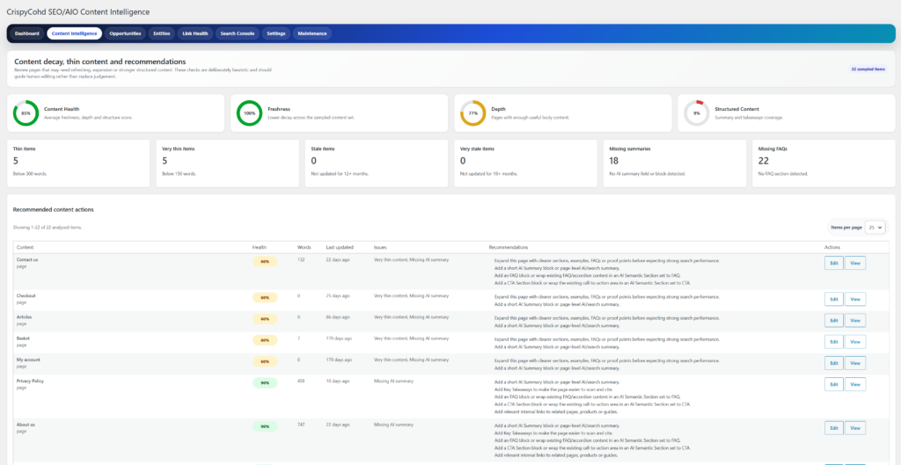Screen dimensions: 901x465
Task: Click the word count 747 for About us
Action: (x=301, y=425)
